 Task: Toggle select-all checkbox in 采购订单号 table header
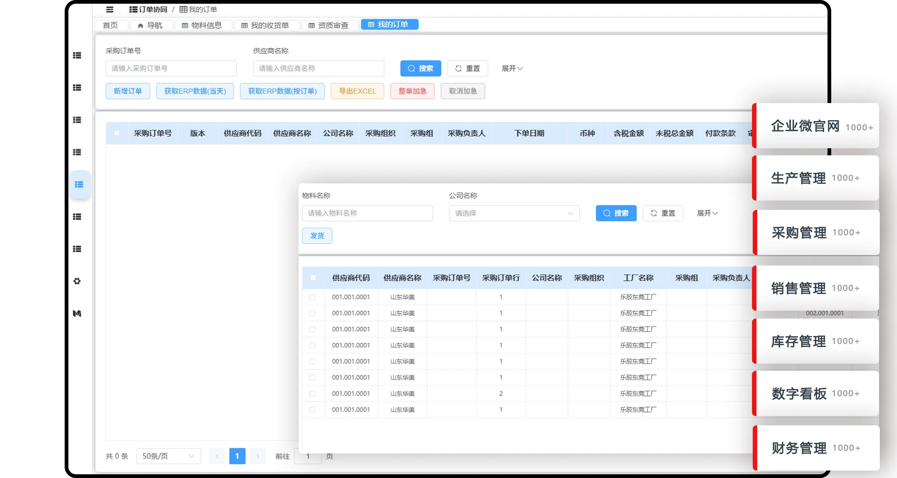[x=117, y=133]
